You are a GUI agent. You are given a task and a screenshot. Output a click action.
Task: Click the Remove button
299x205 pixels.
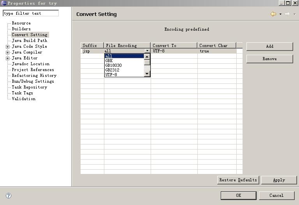coord(269,59)
